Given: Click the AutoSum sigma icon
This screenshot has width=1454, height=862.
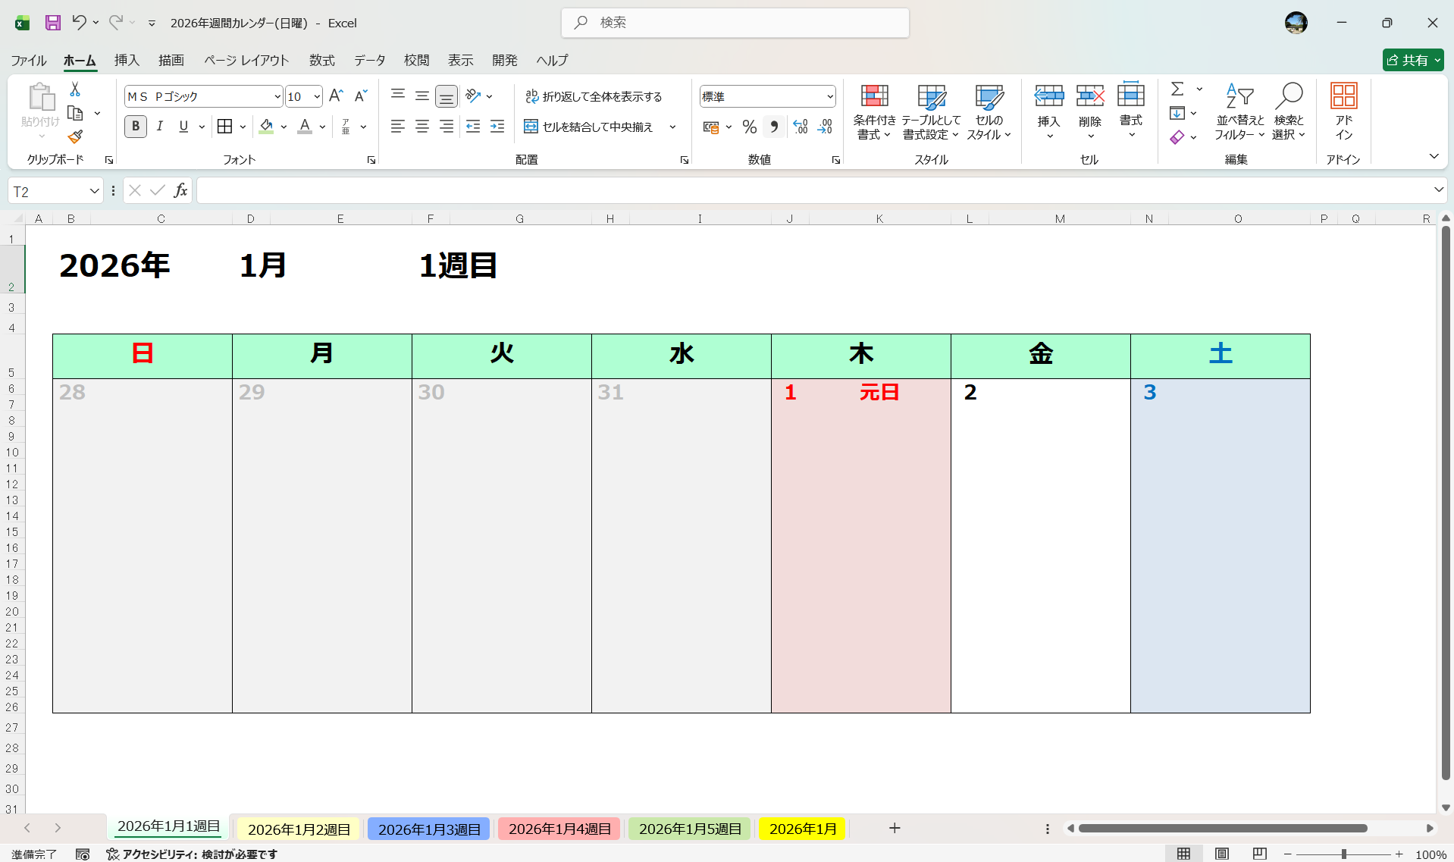Looking at the screenshot, I should tap(1177, 89).
